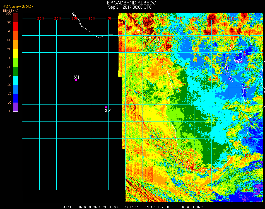Select the X2 label text
265x209 pixels.
pos(108,111)
